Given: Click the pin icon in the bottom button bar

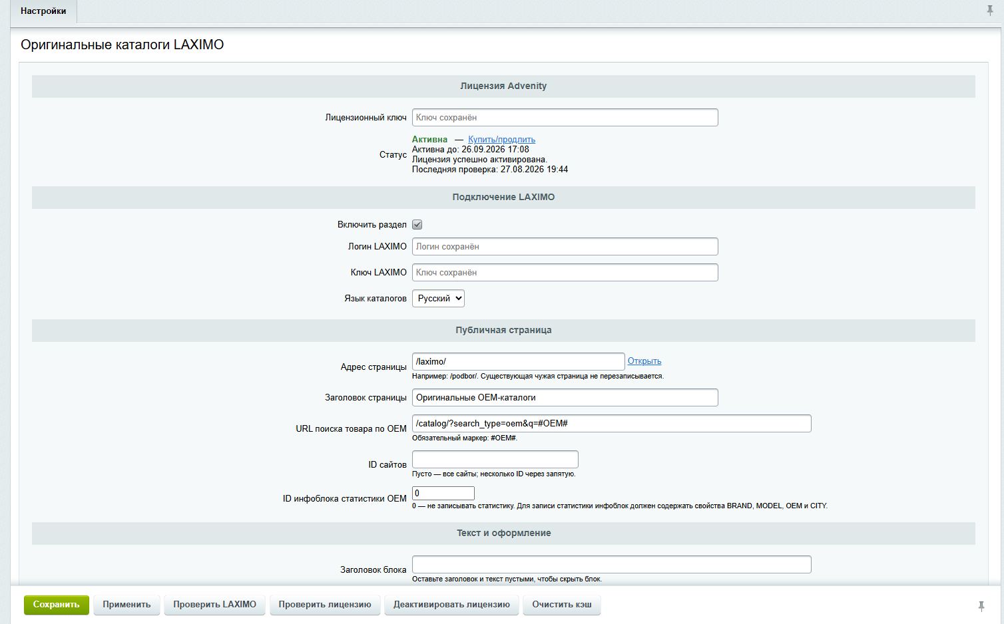Looking at the screenshot, I should point(981,606).
